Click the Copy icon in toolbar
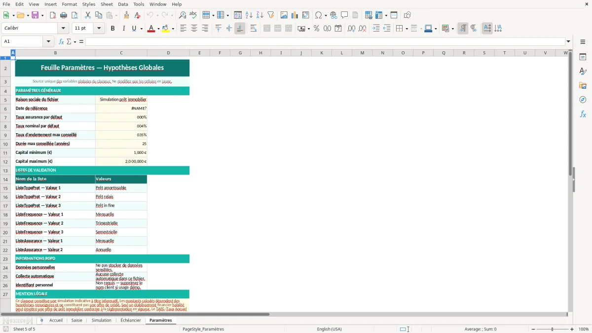 pos(99,15)
